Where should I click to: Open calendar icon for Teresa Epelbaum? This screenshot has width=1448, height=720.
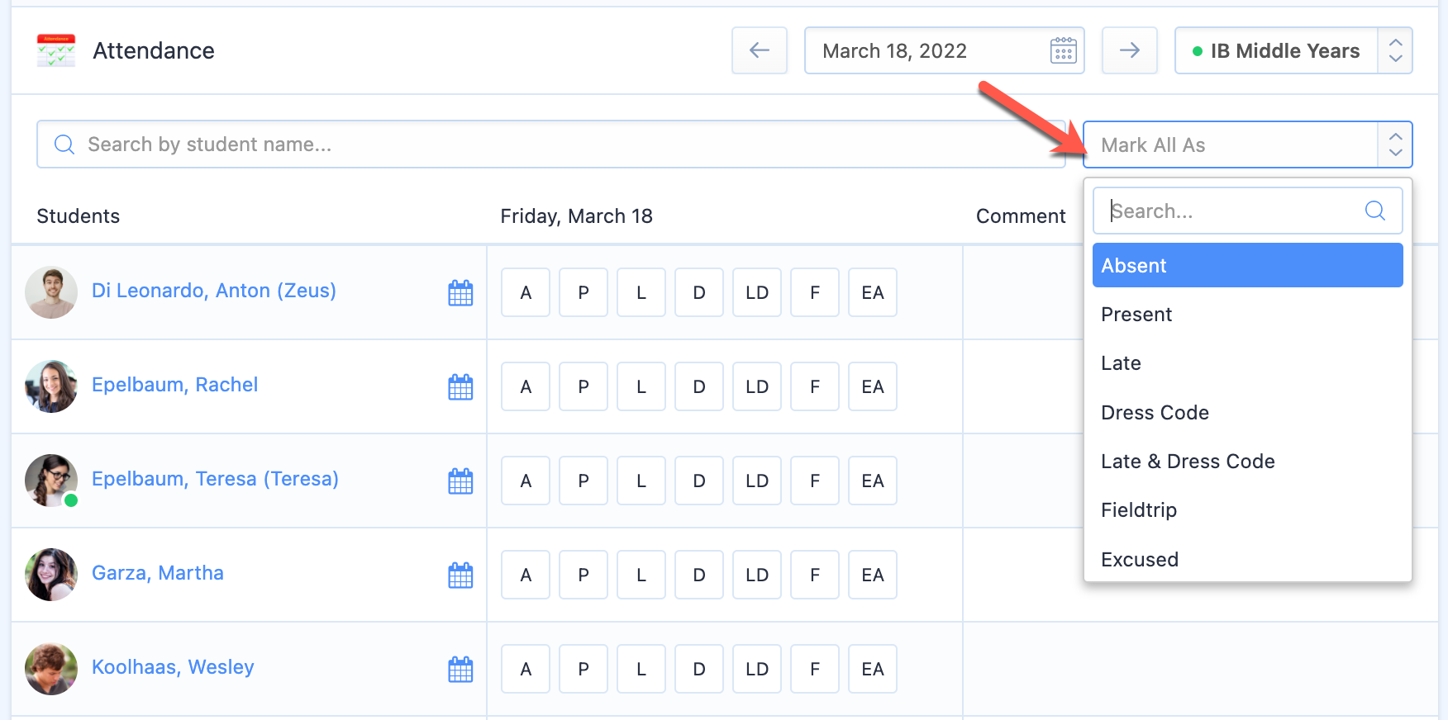(x=460, y=481)
